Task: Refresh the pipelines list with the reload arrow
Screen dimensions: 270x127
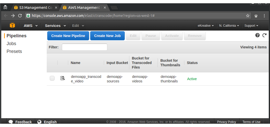Action: coord(264,35)
